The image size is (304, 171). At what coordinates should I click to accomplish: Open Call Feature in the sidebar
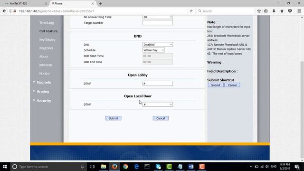coord(48,31)
